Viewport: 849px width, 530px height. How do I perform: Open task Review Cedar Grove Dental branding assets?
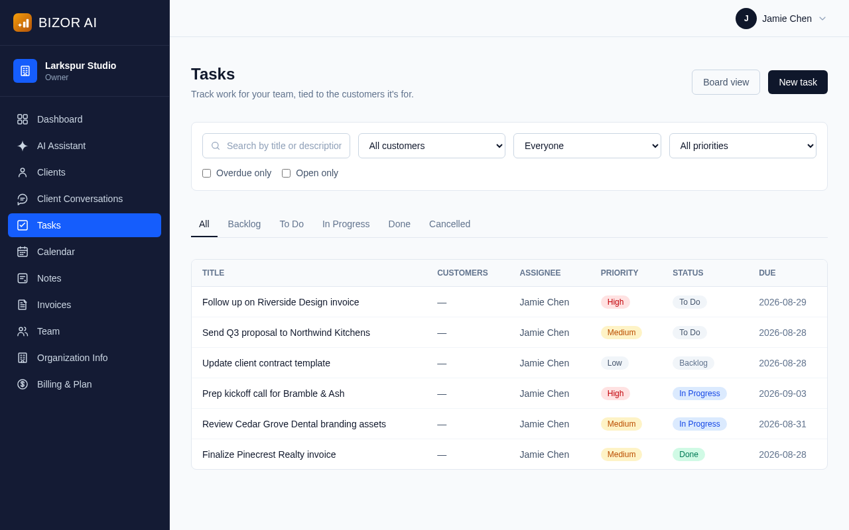[294, 424]
